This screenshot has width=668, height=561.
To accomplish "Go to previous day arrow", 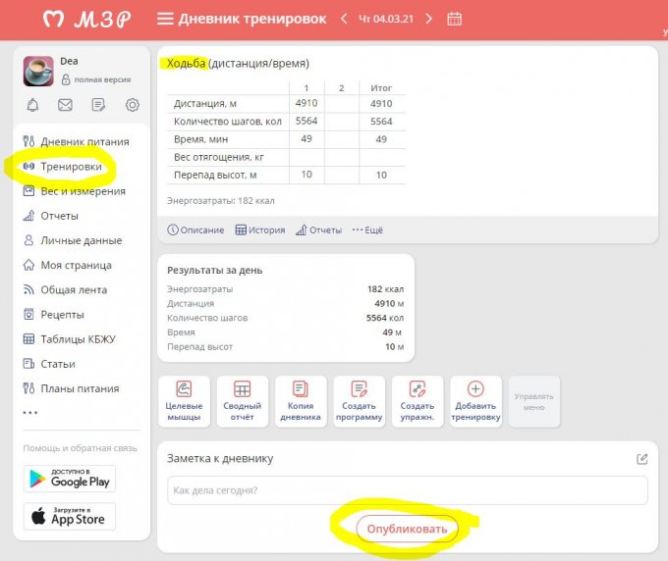I will [344, 19].
